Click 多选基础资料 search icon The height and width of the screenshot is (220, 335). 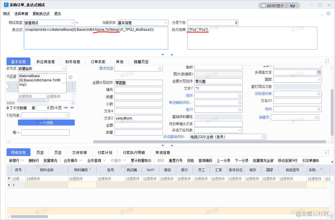[x=263, y=137]
